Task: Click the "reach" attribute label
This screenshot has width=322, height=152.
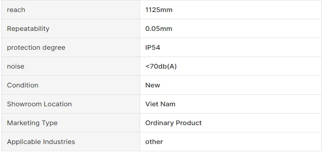Action: tap(16, 10)
